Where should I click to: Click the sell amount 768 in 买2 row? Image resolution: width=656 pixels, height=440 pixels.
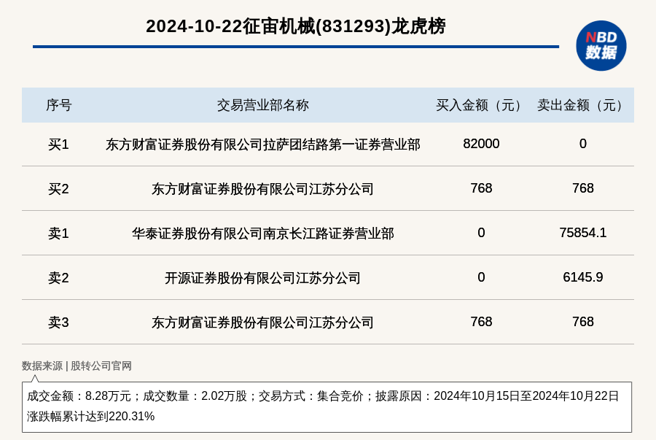tap(583, 188)
